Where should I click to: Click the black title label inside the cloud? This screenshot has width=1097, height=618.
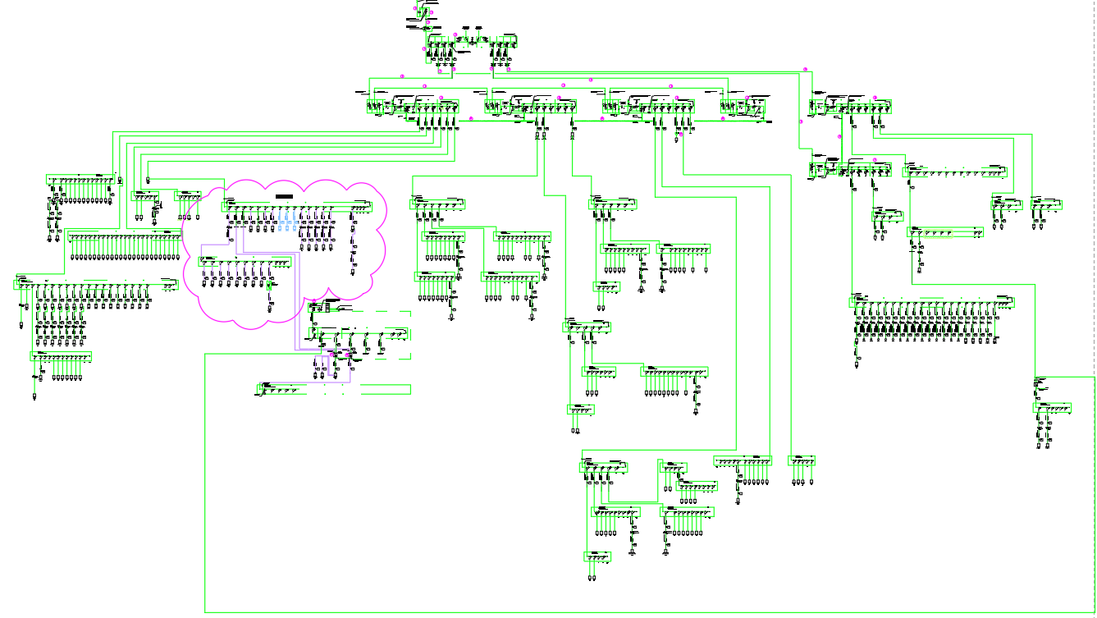(x=285, y=196)
